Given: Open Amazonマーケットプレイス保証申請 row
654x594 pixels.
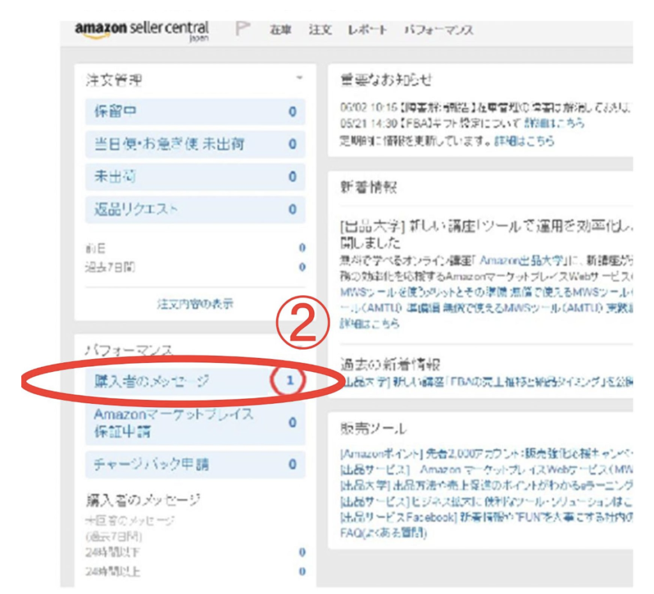Looking at the screenshot, I should point(195,423).
